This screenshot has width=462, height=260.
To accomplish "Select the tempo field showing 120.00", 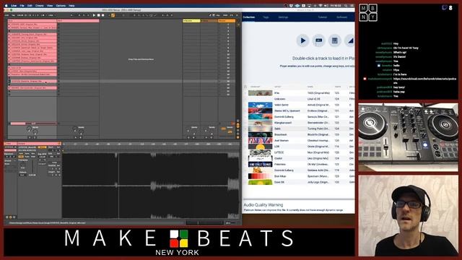I will click(20, 15).
